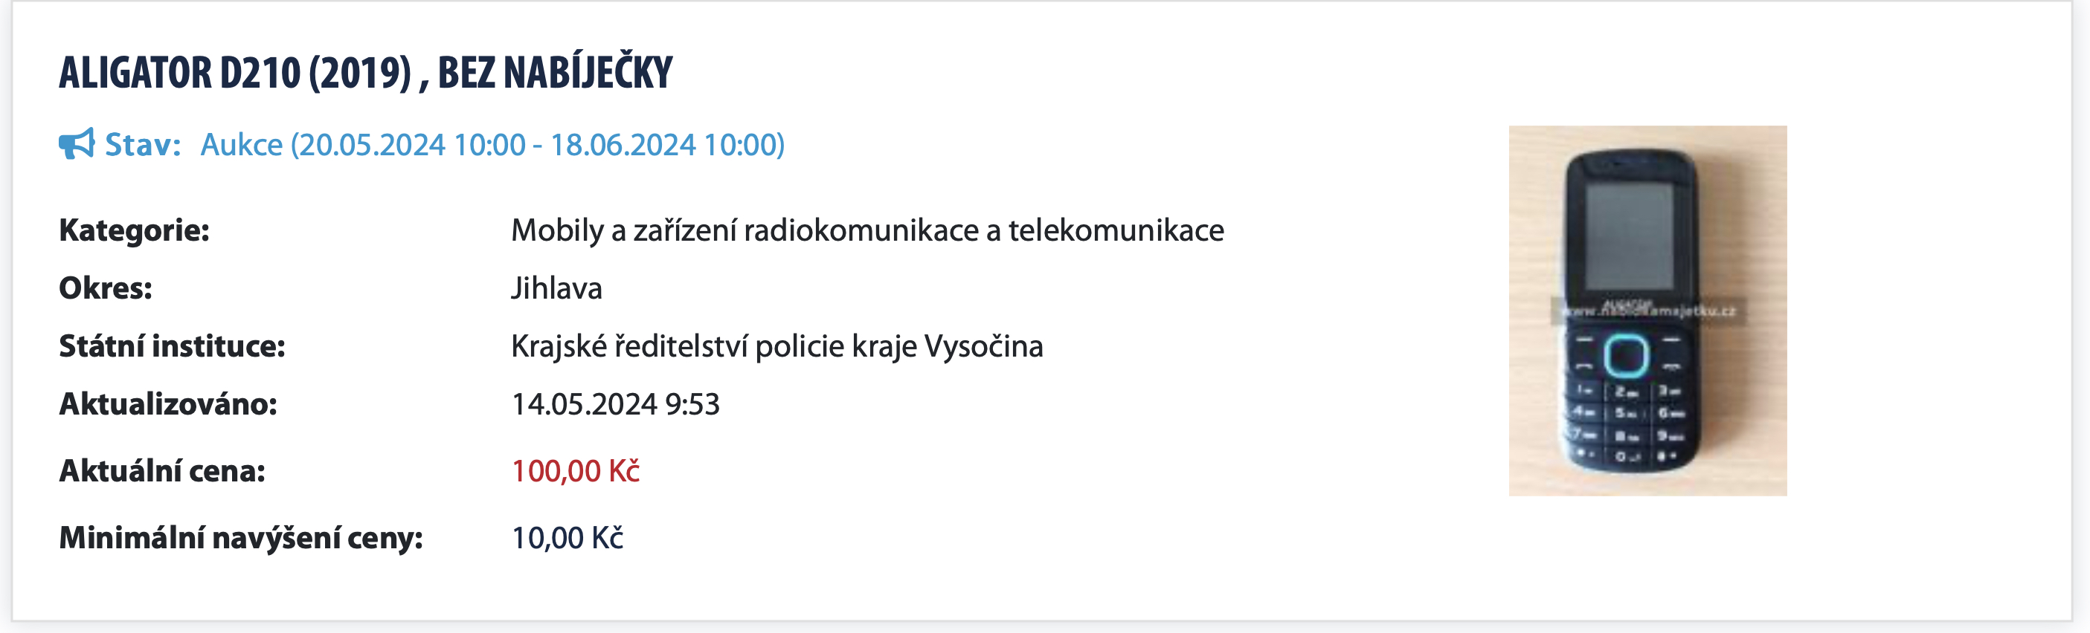Open the Aligator D210 (2019) listing title

(x=365, y=72)
